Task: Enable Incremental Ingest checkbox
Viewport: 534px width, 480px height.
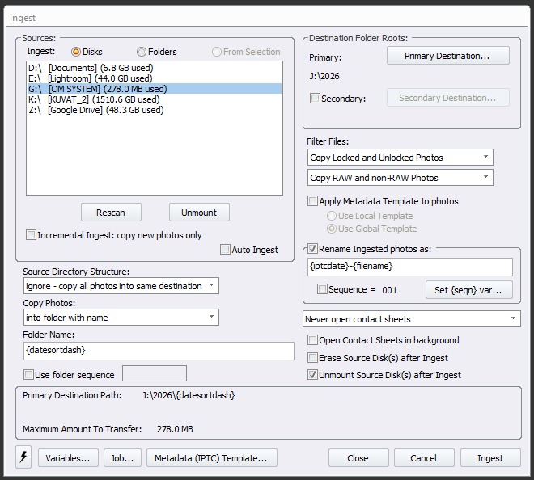Action: pyautogui.click(x=32, y=235)
